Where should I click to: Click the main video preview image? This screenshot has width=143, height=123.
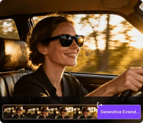[x=71, y=48]
